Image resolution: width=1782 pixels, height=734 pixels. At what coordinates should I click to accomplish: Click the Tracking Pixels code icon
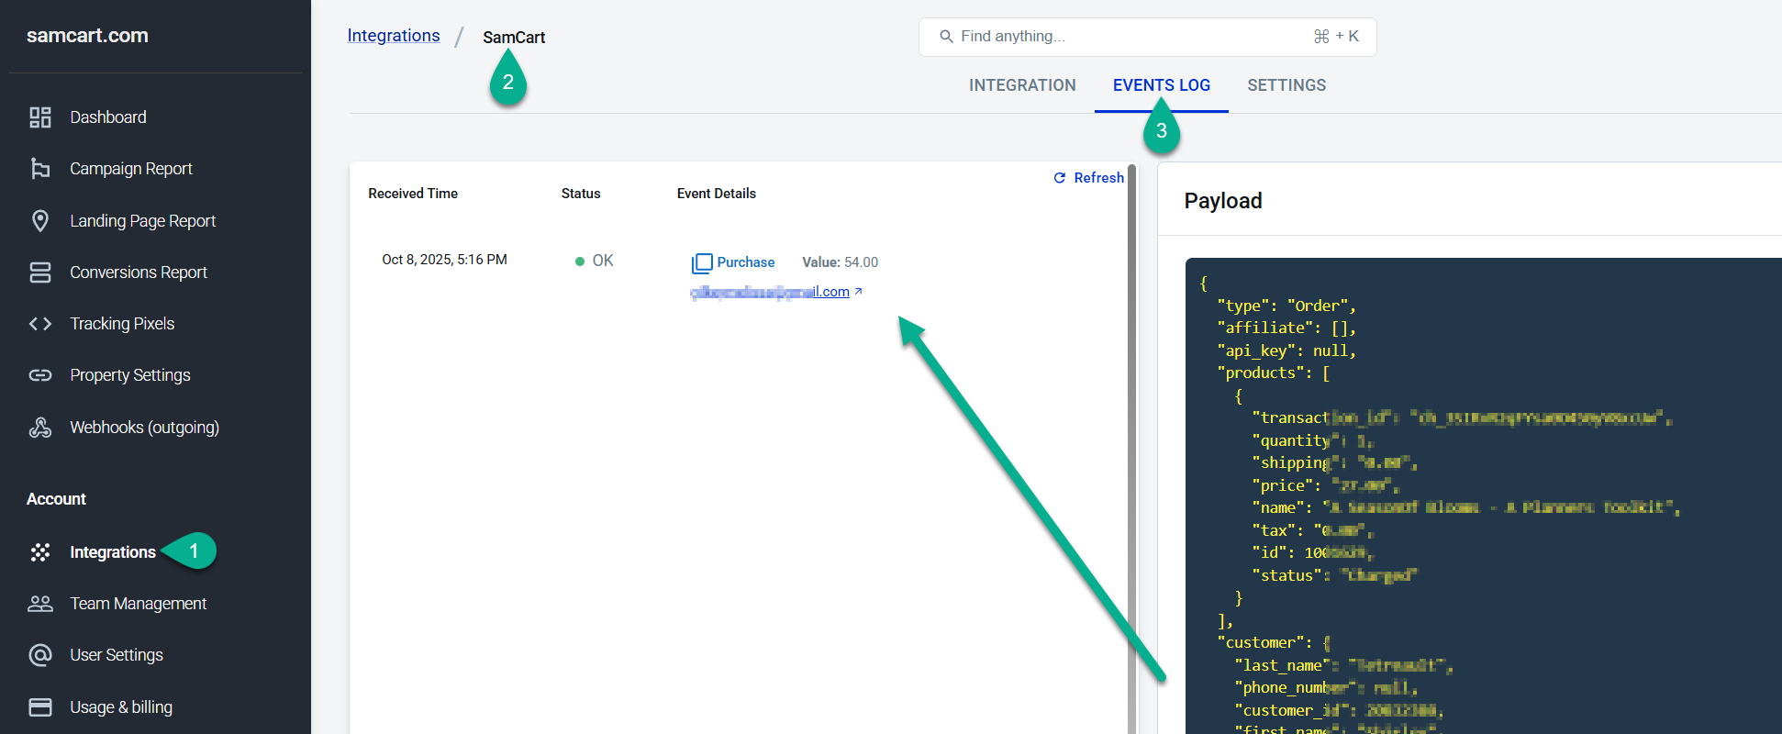click(40, 324)
